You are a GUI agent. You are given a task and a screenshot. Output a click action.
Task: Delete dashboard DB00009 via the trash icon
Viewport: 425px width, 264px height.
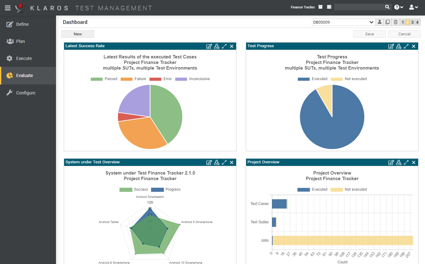point(395,22)
